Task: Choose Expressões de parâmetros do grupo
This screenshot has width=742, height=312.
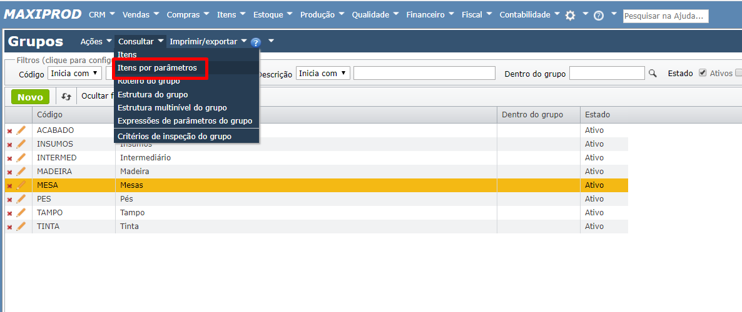Action: (186, 121)
